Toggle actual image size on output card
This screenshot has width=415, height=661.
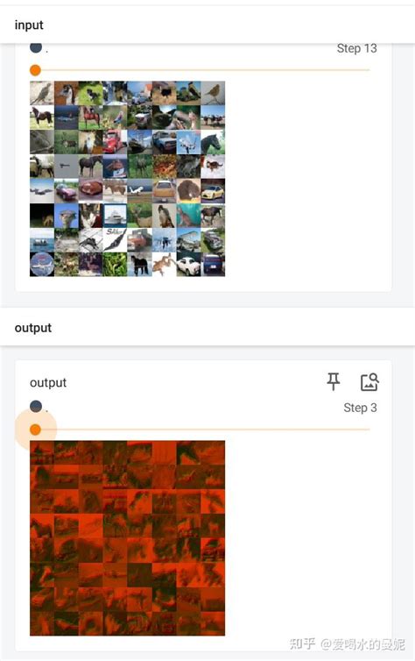pyautogui.click(x=369, y=382)
